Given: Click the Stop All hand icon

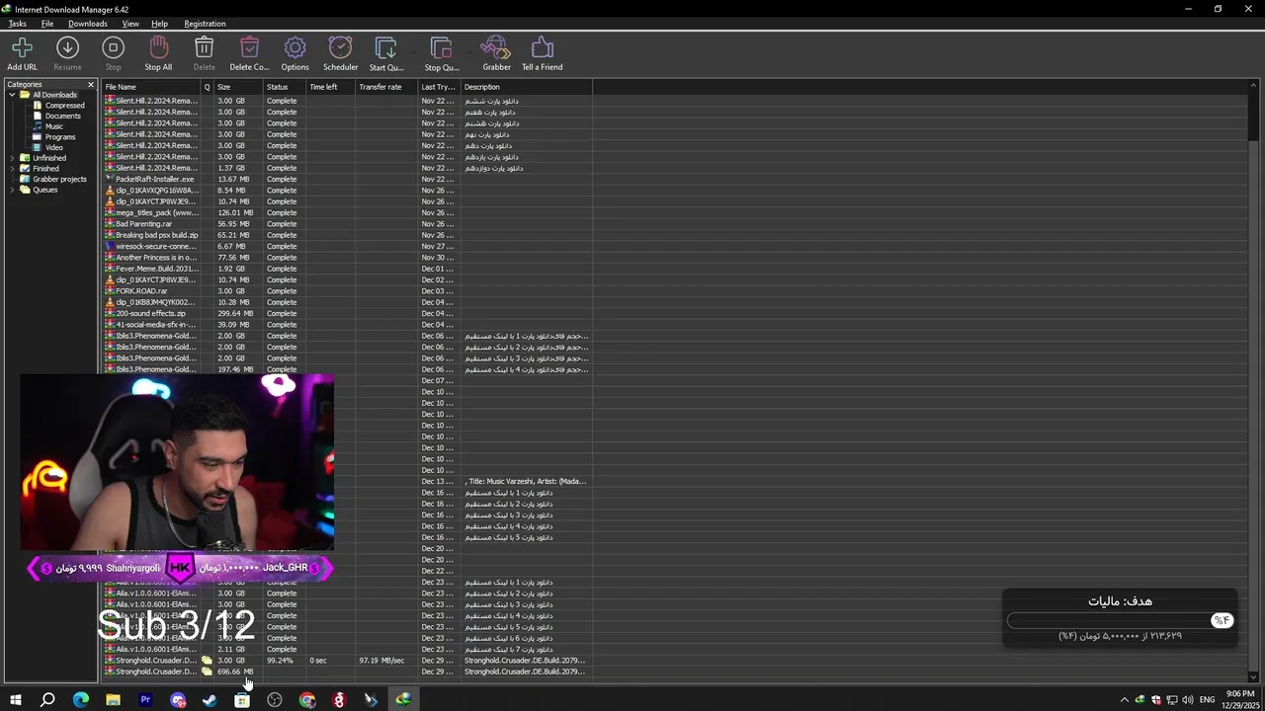Looking at the screenshot, I should 158,47.
